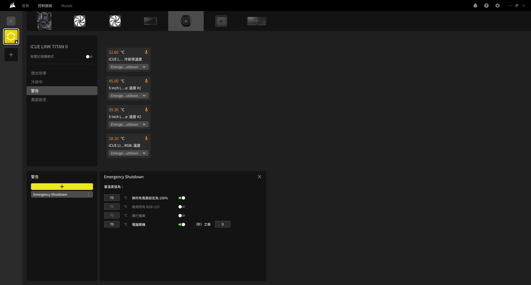
Task: Select the motherboard device icon
Action: pos(44,21)
